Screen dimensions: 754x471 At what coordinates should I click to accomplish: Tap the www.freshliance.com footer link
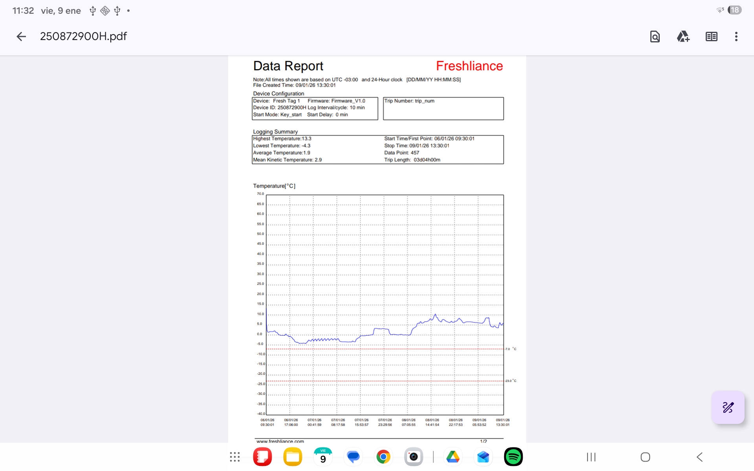click(280, 441)
